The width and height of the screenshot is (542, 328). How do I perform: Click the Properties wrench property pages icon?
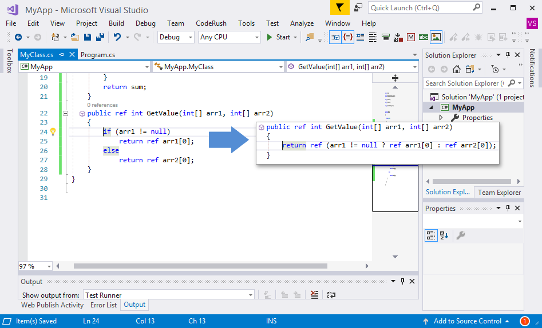pyautogui.click(x=460, y=235)
